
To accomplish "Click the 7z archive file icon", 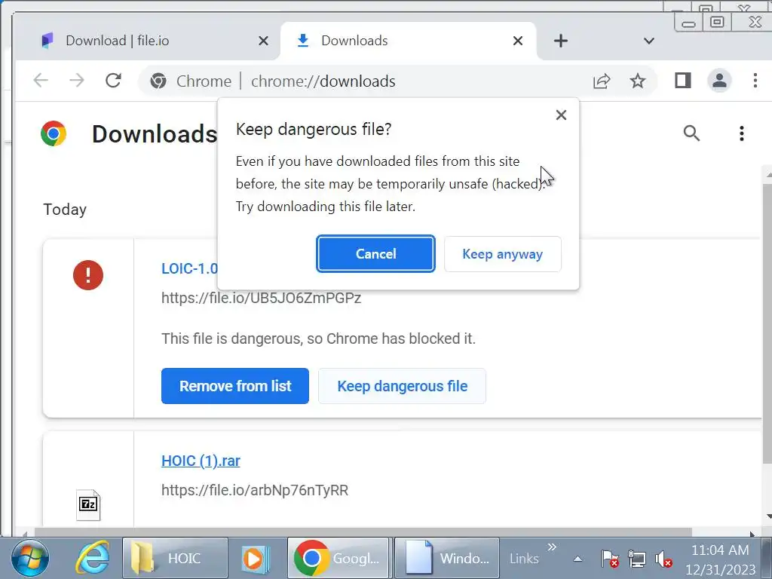I will point(88,504).
